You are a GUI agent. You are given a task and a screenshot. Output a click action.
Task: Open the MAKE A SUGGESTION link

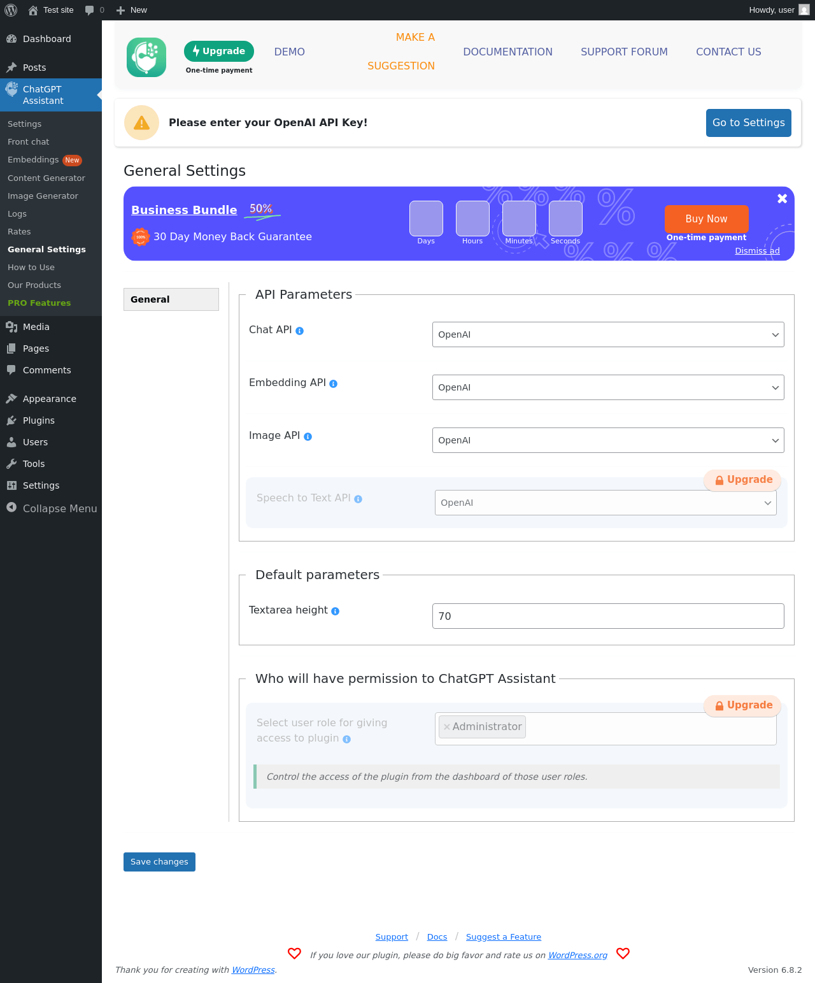tap(401, 52)
